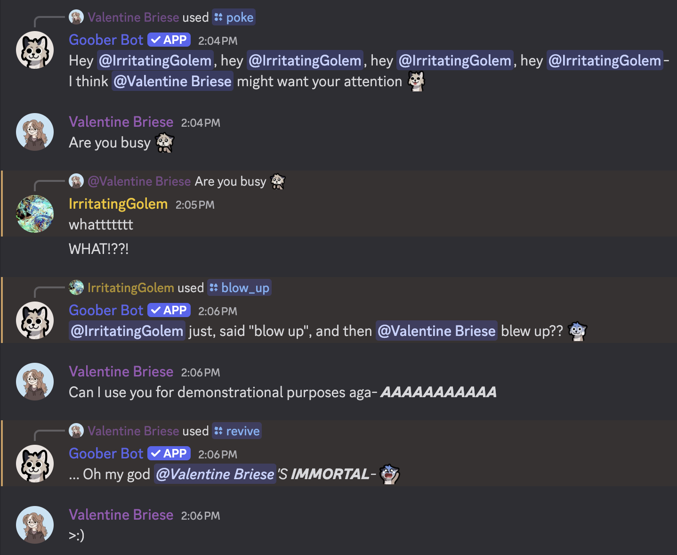Open IrritatingGolem's avatar next to 'whatttttt'
Screen dimensions: 677x555
[35, 213]
